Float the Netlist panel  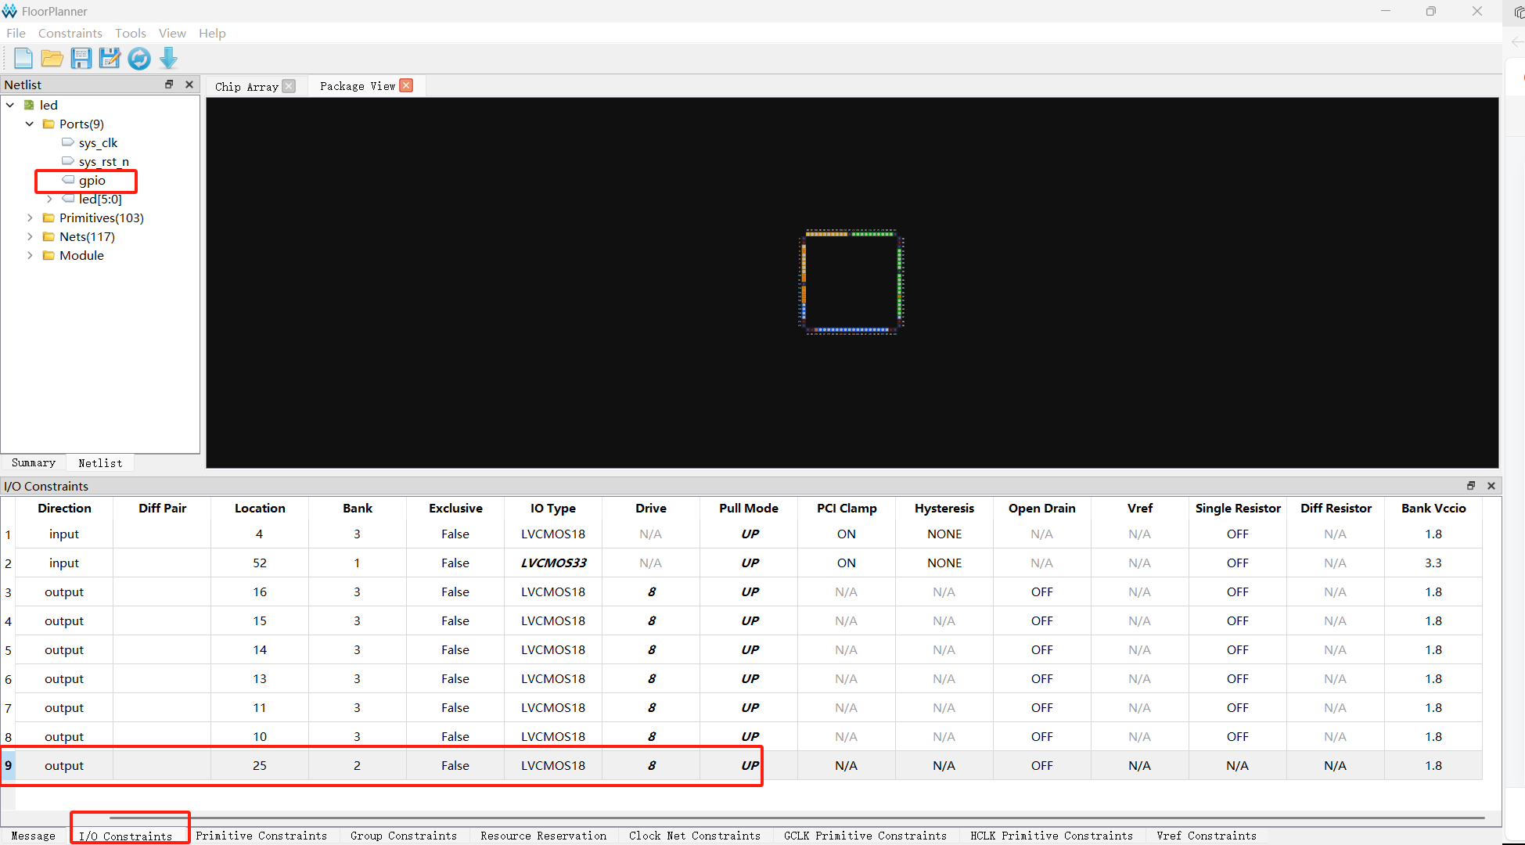pyautogui.click(x=169, y=84)
